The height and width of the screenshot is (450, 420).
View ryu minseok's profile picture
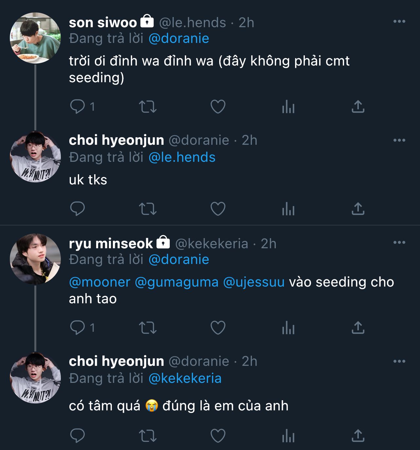point(35,259)
